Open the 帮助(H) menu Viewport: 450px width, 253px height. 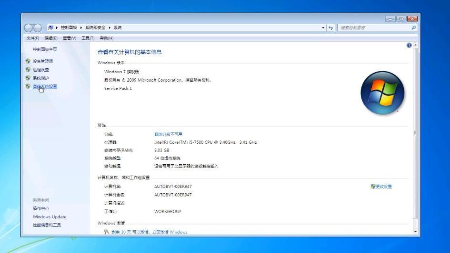coord(107,38)
